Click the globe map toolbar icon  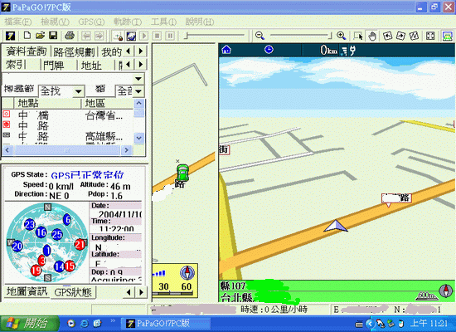click(131, 37)
